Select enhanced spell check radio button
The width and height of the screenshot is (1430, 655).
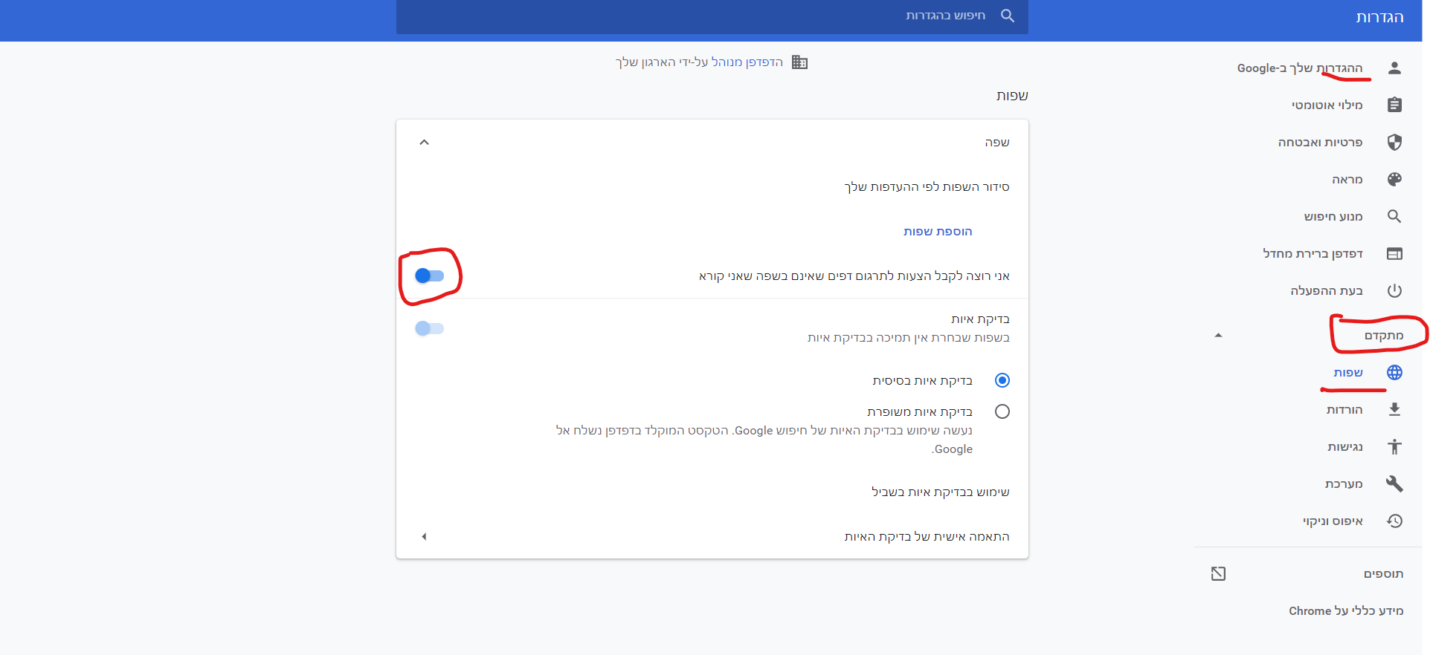point(1002,411)
